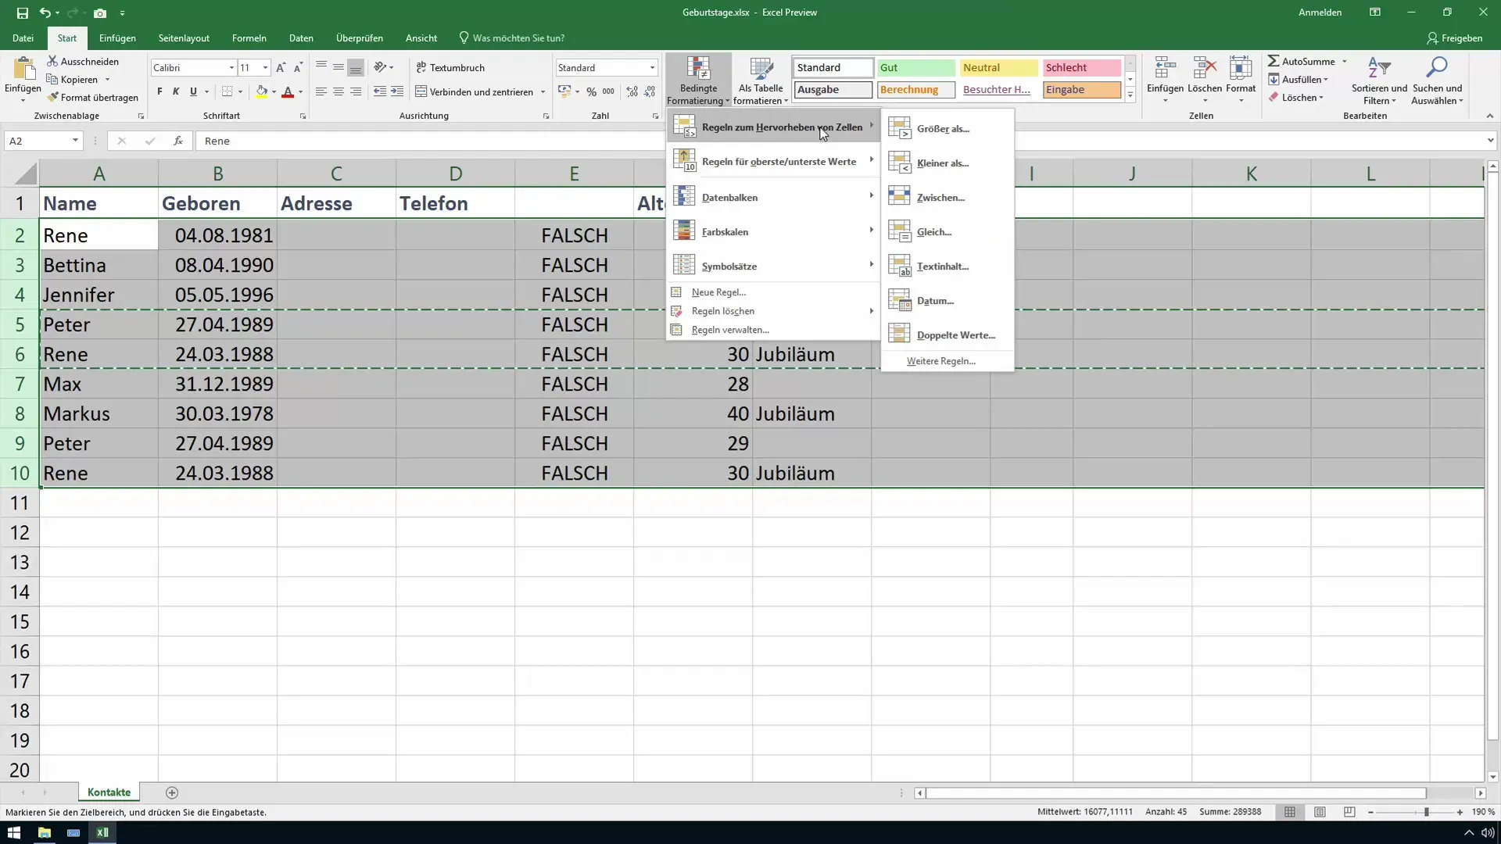The width and height of the screenshot is (1501, 844).
Task: Open font size dropdown
Action: point(265,68)
